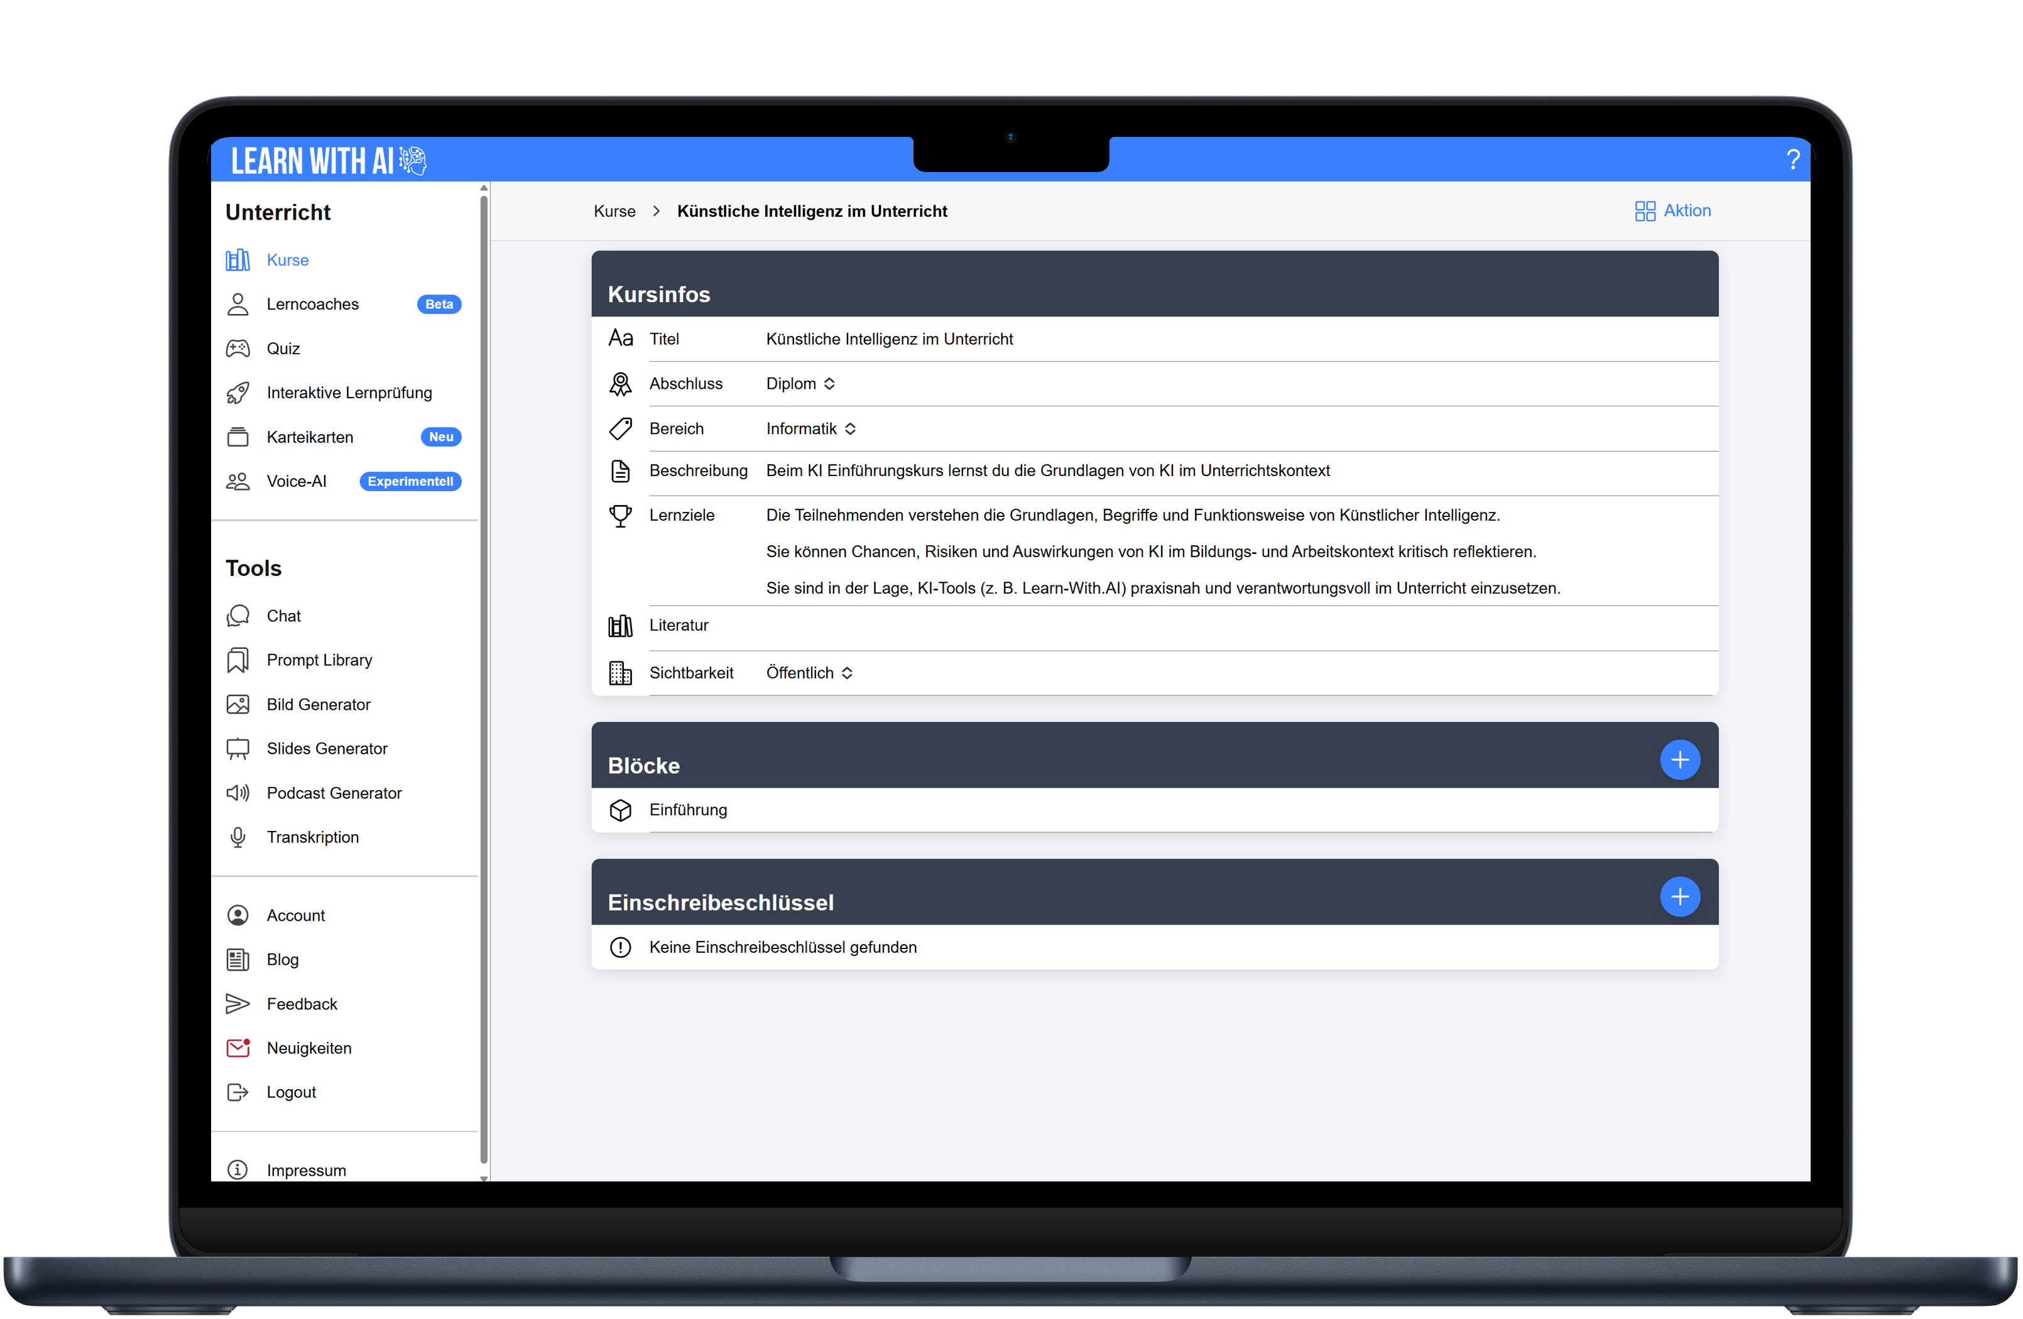The width and height of the screenshot is (2023, 1319).
Task: Open the Podcast Generator speaker icon
Action: (238, 793)
